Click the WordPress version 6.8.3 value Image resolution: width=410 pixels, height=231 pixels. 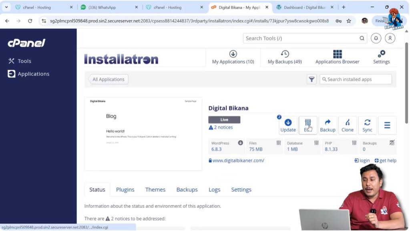(x=216, y=149)
